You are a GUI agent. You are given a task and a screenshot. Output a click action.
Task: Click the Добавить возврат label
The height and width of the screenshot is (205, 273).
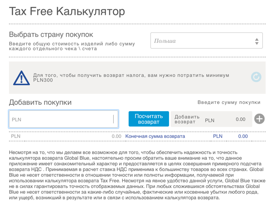[187, 119]
